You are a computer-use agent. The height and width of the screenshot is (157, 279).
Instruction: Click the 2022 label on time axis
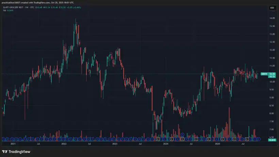pyautogui.click(x=64, y=144)
